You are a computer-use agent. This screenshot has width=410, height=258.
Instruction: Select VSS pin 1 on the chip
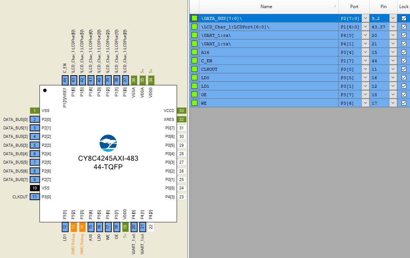pos(35,111)
